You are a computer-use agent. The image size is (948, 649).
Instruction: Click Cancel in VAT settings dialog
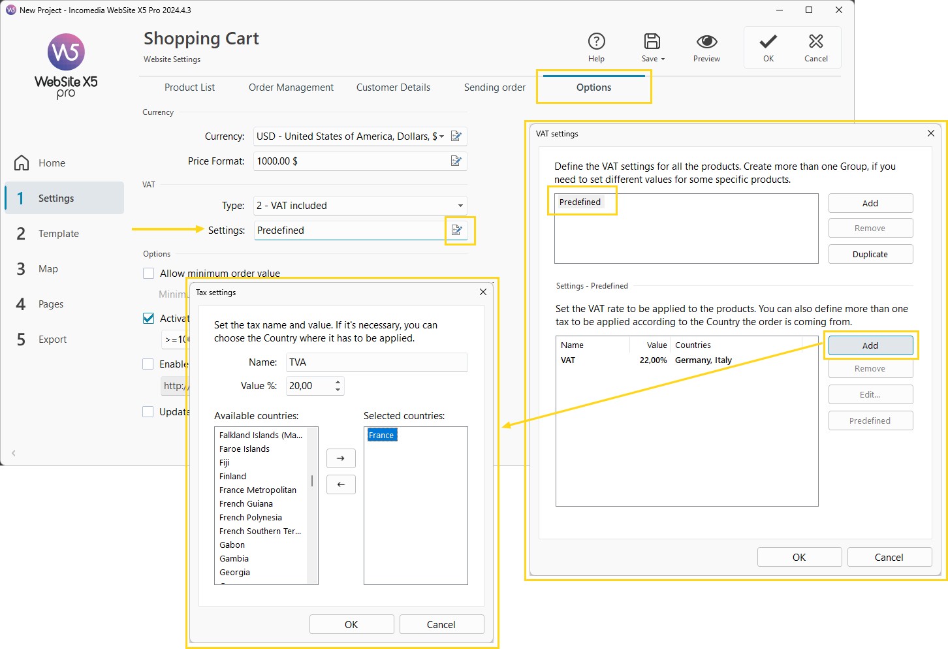889,557
